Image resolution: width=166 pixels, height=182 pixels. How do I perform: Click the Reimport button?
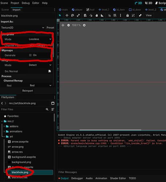coord(28,91)
